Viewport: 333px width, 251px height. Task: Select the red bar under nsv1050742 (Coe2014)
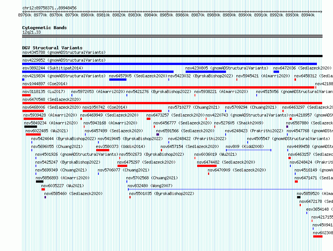coord(122,111)
